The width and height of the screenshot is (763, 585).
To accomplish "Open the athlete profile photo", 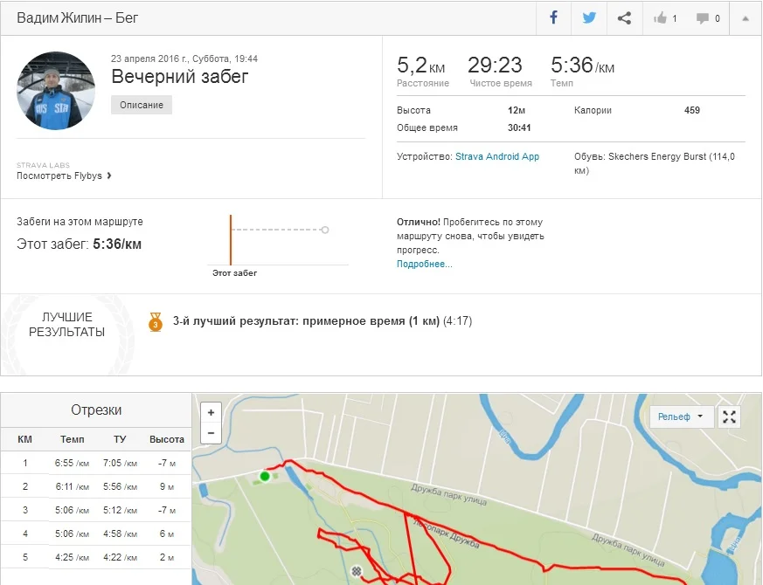I will pos(56,91).
